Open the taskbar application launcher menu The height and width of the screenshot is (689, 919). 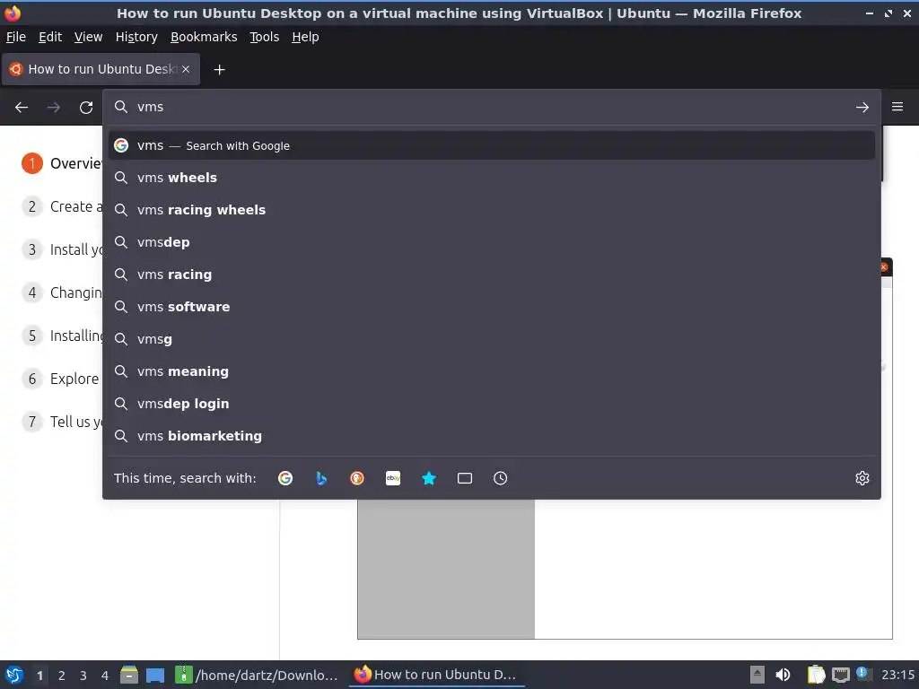pos(14,675)
